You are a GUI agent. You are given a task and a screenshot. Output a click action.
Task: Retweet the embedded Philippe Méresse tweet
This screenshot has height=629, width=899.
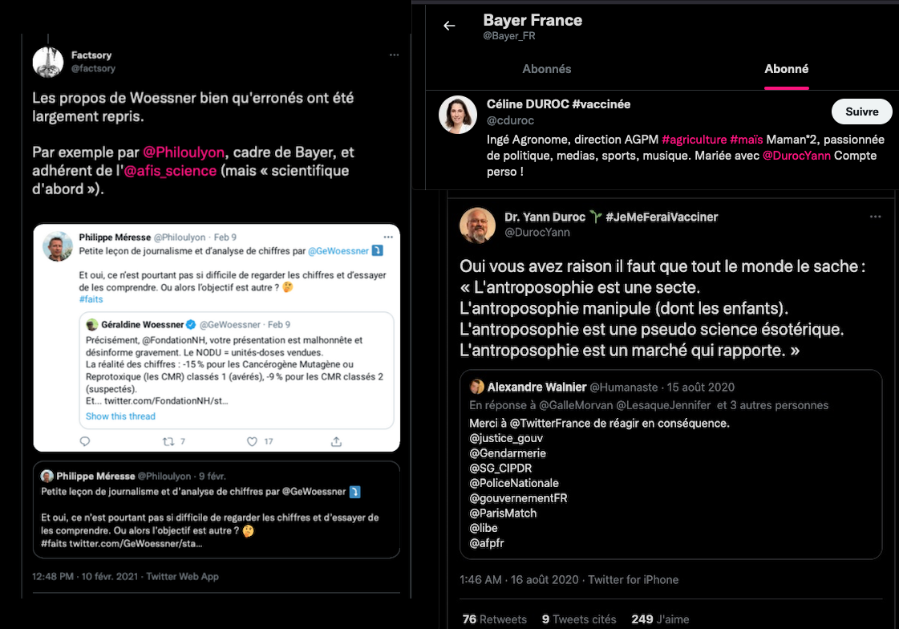coord(168,441)
